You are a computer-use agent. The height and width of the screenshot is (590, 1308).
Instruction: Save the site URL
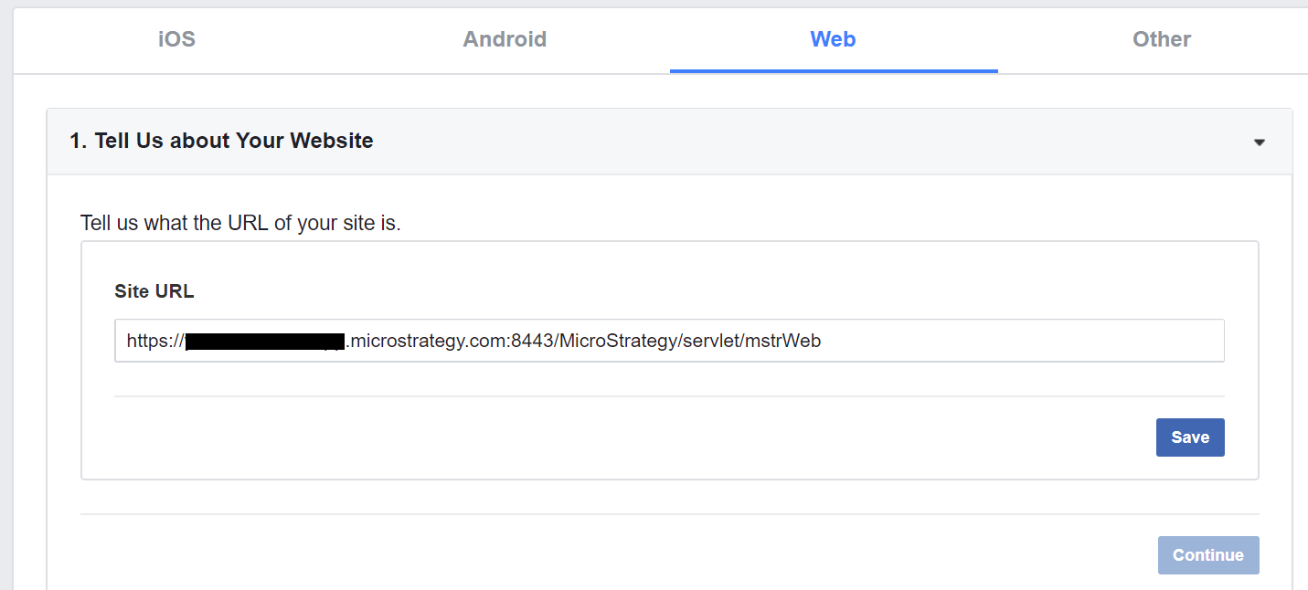pyautogui.click(x=1190, y=437)
